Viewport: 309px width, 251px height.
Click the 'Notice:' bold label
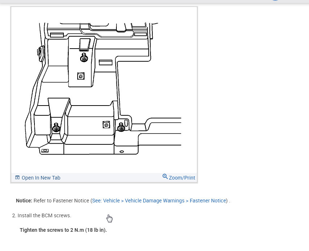click(x=24, y=201)
